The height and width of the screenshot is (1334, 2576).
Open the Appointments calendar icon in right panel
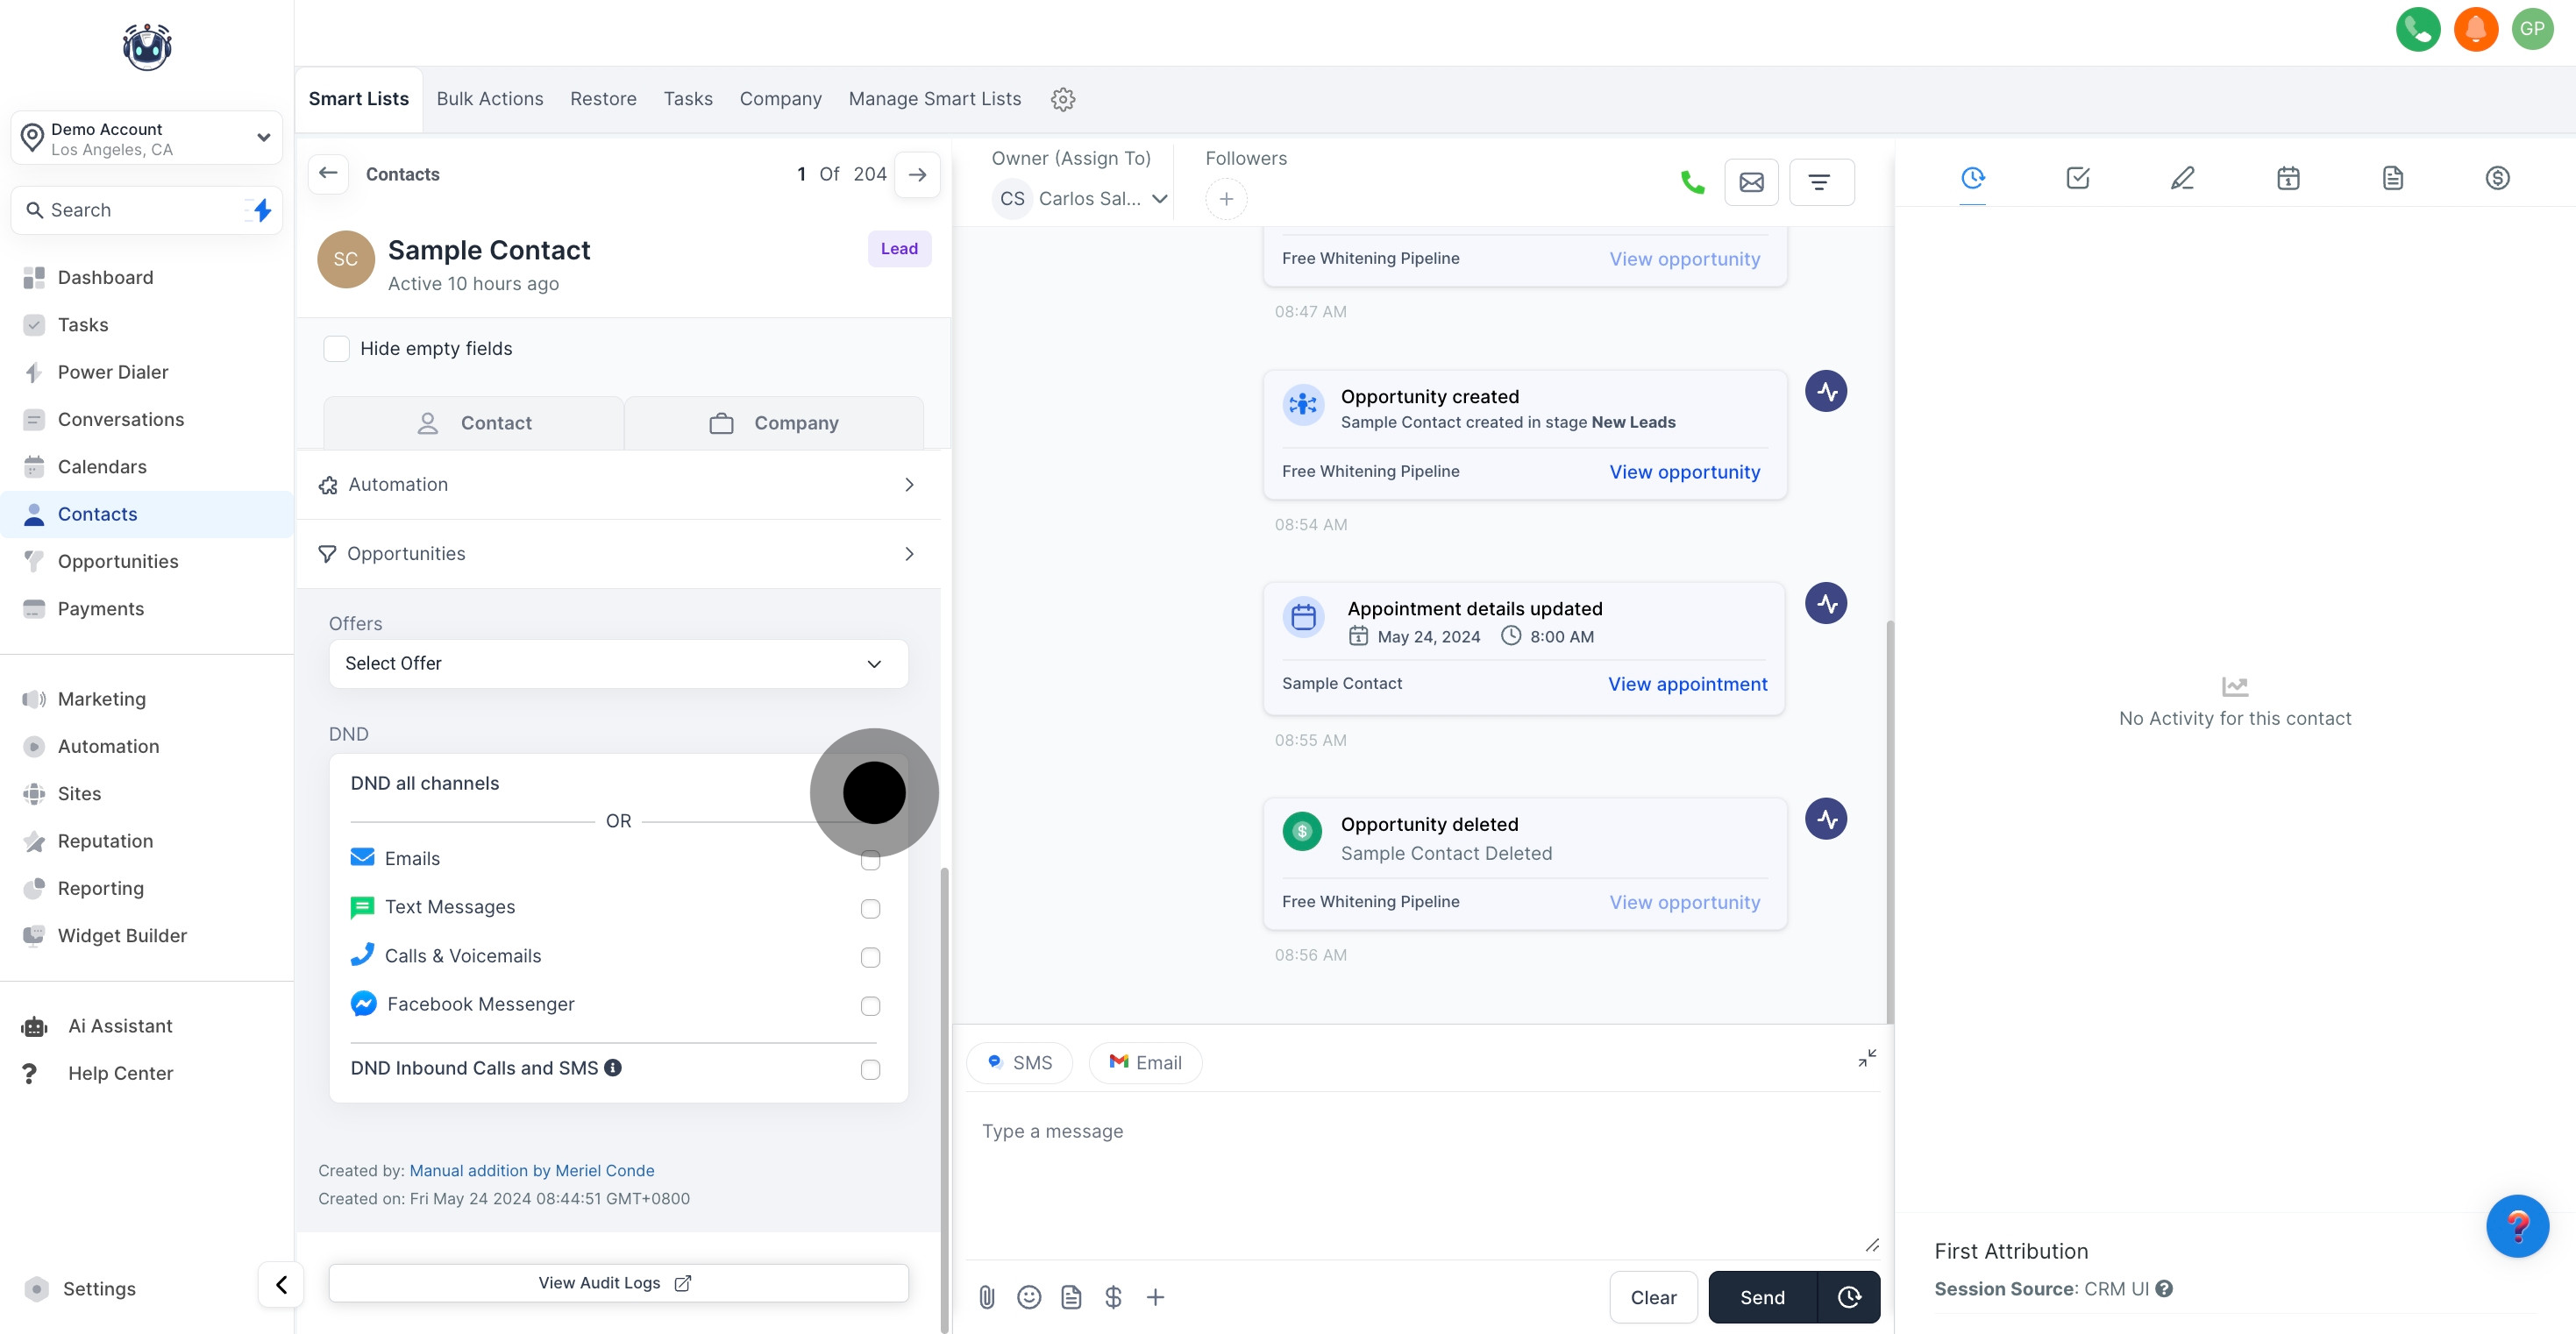(x=2288, y=178)
